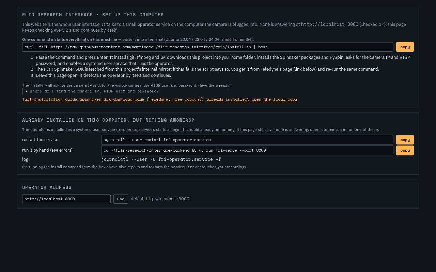Click 'The installer will ask for the camera IP' text

(126, 85)
